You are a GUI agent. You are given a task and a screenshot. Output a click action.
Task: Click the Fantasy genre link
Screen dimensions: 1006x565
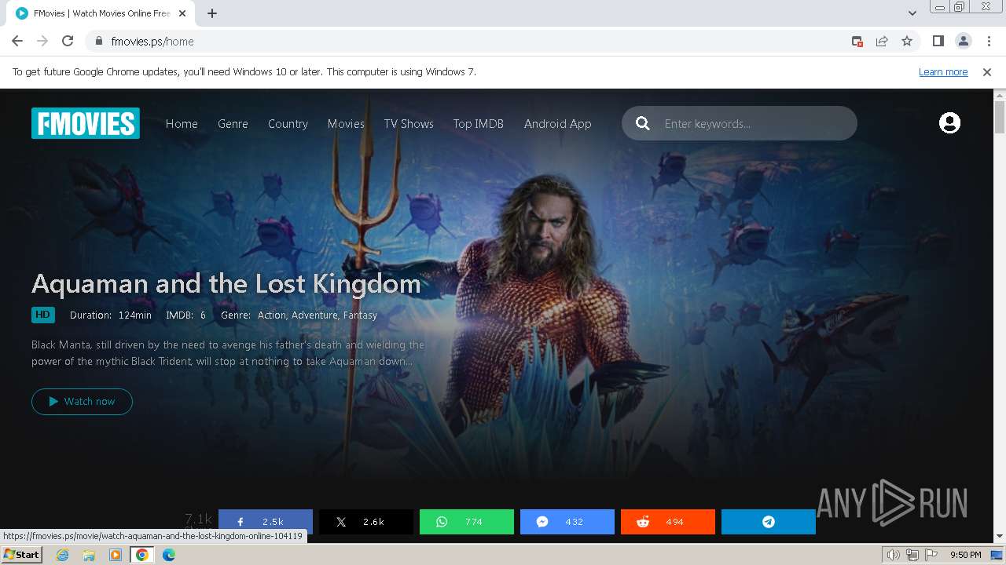click(360, 315)
